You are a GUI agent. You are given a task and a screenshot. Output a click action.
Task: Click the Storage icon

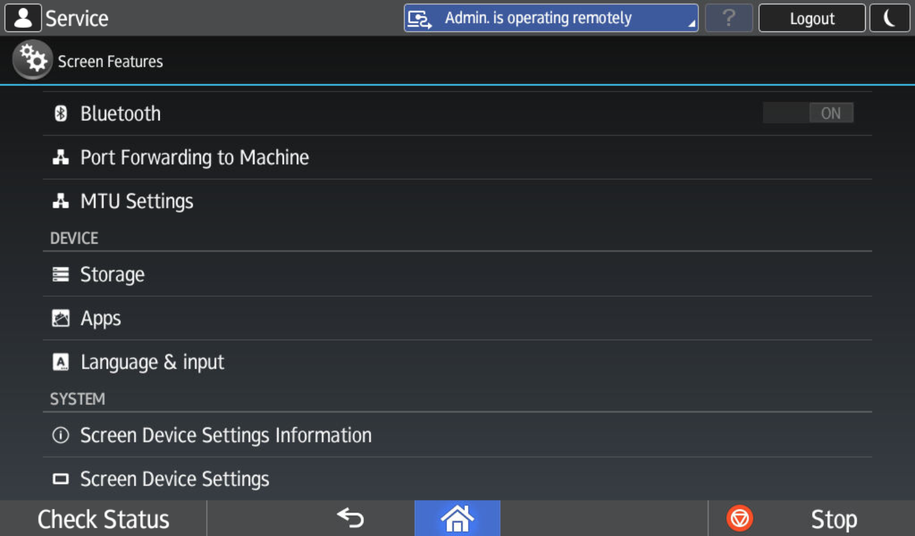[x=61, y=275]
